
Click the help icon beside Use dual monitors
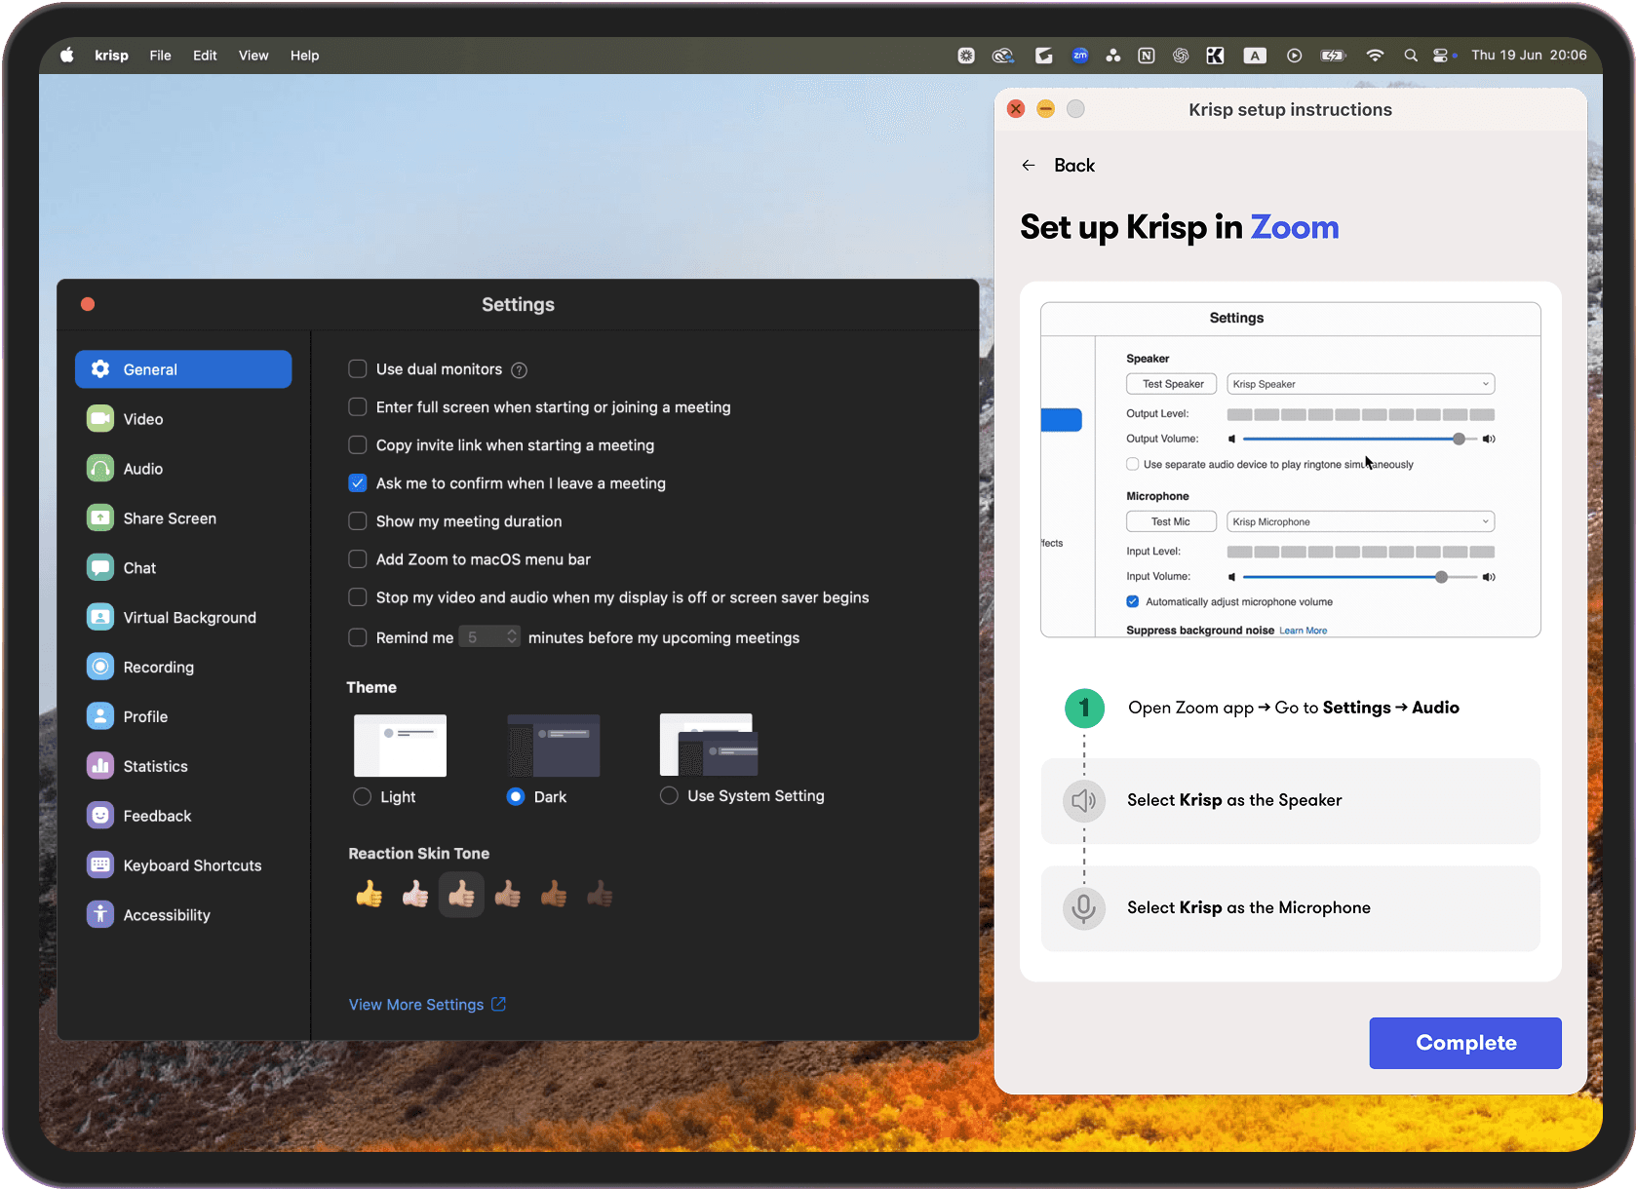[x=520, y=370]
